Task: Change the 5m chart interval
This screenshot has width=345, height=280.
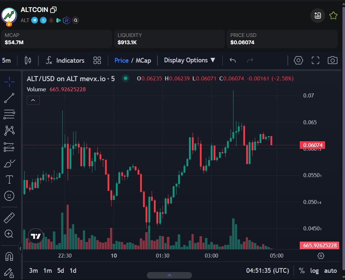Action: point(7,60)
